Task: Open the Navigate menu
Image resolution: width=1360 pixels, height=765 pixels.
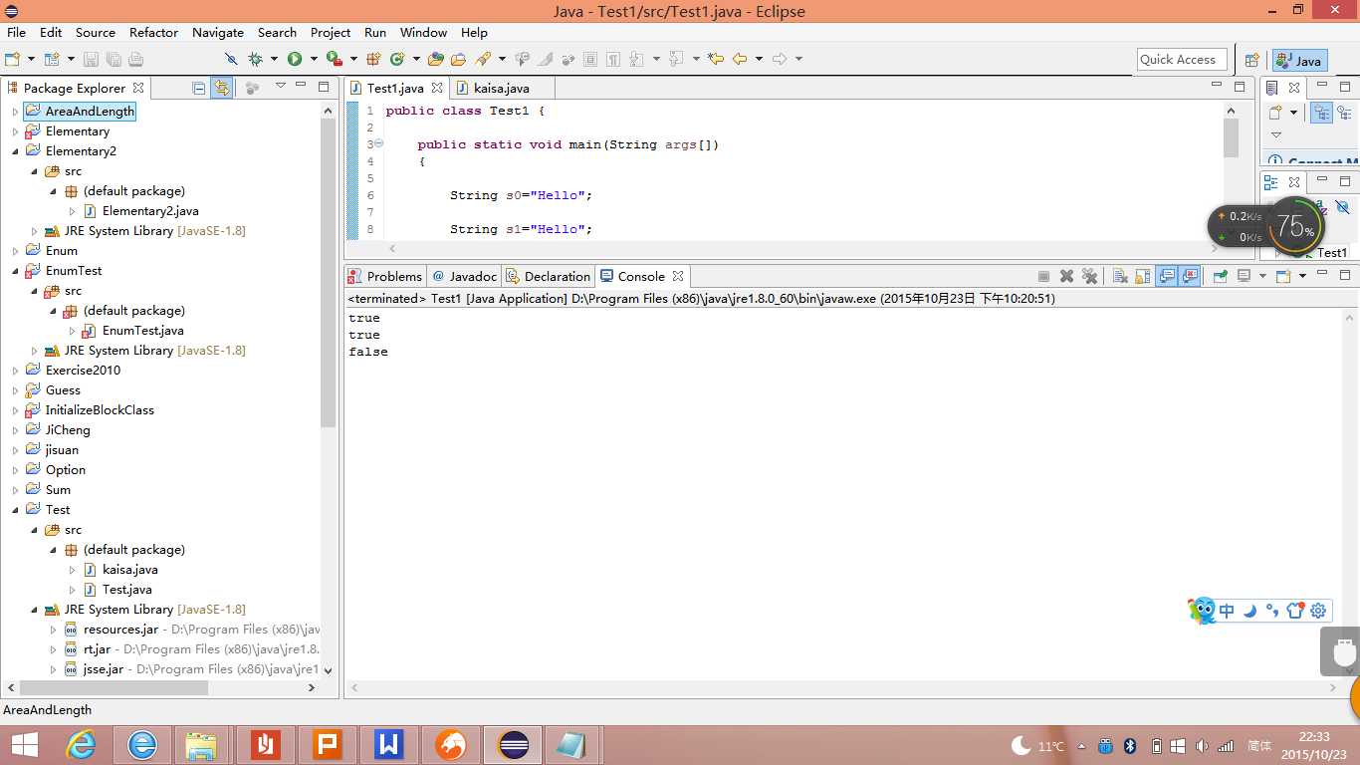Action: tap(218, 33)
